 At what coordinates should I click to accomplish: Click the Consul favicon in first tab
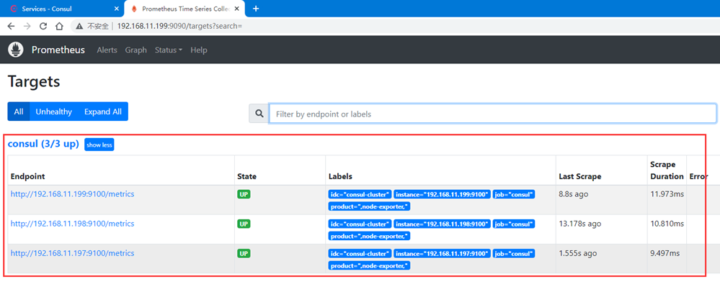13,9
